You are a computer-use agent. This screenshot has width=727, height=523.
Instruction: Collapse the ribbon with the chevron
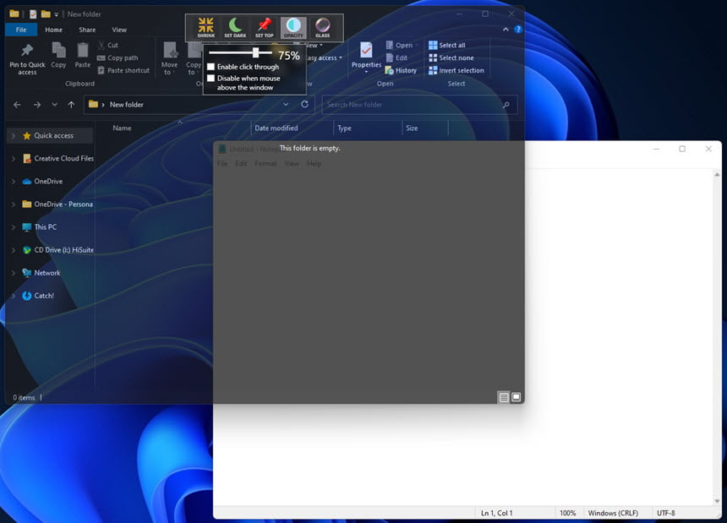[x=506, y=30]
